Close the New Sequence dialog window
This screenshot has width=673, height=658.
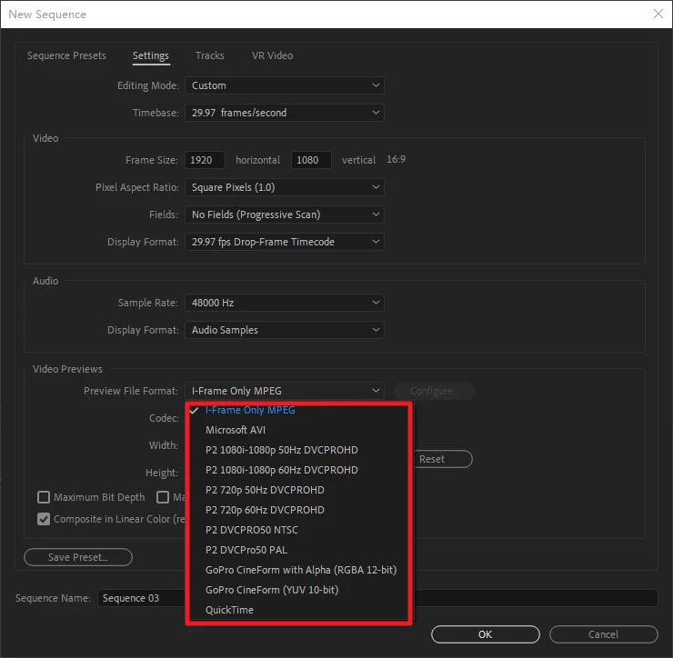pyautogui.click(x=658, y=14)
